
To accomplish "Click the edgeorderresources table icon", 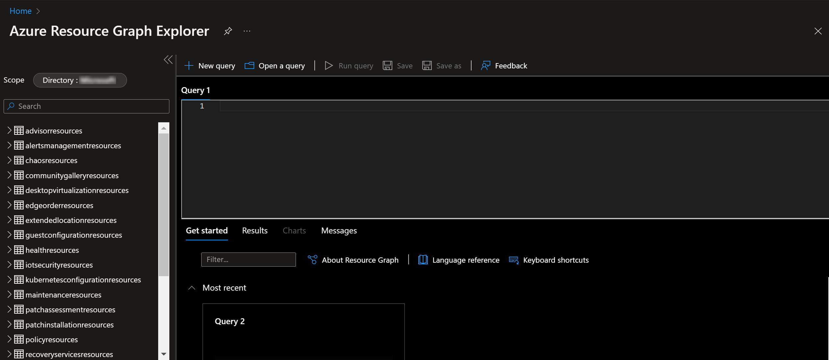I will (x=19, y=205).
